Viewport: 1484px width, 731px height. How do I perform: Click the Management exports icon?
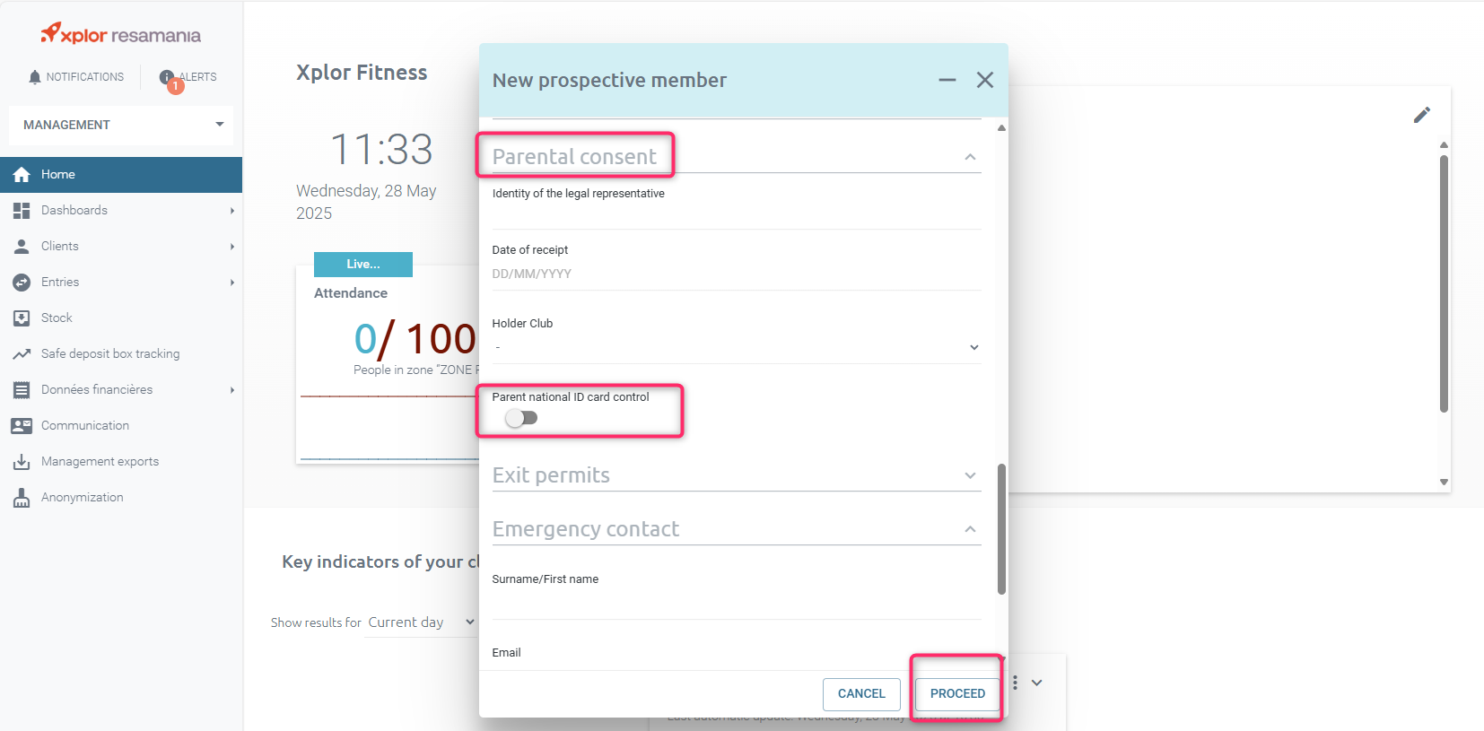click(x=22, y=461)
